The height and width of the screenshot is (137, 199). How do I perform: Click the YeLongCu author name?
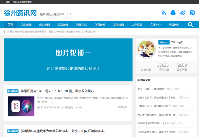[178, 42]
